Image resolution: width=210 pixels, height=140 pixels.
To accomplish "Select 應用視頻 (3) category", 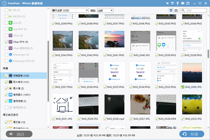I will (23, 101).
